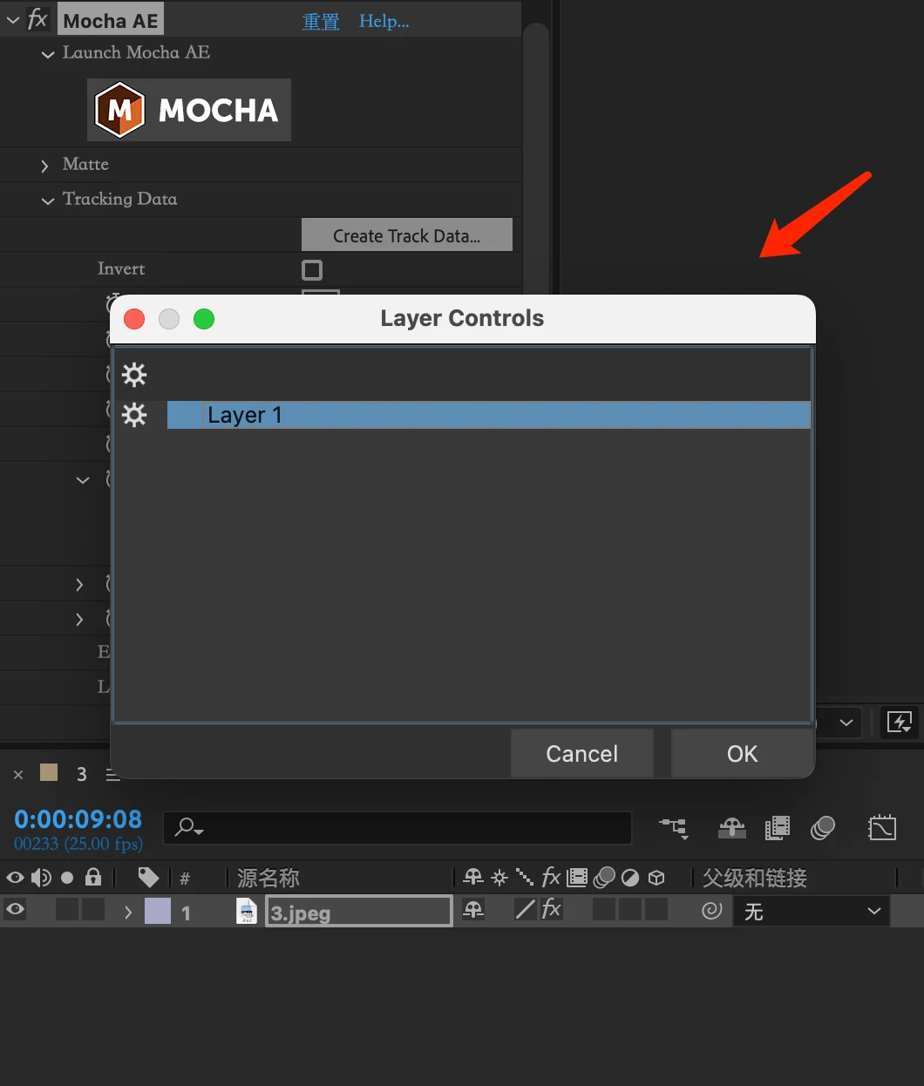Open the Graph Editor icon

(x=882, y=828)
